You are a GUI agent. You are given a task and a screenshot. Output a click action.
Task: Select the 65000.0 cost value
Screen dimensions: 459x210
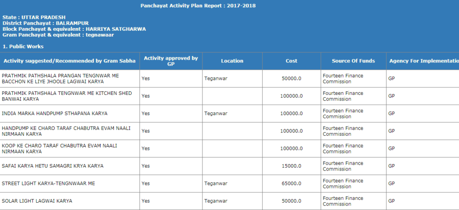pos(291,184)
